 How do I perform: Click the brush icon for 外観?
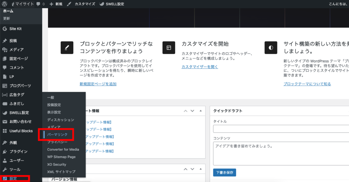[x=5, y=143]
